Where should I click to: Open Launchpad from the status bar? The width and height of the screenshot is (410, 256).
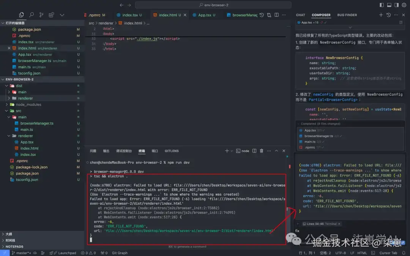coord(63,253)
